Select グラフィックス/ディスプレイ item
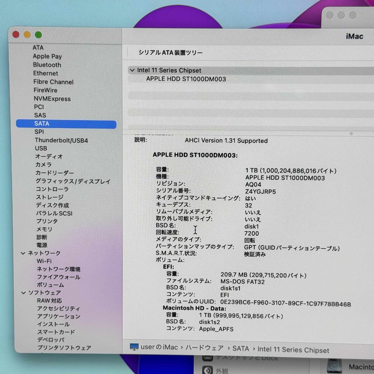This screenshot has height=374, width=374. (x=73, y=181)
